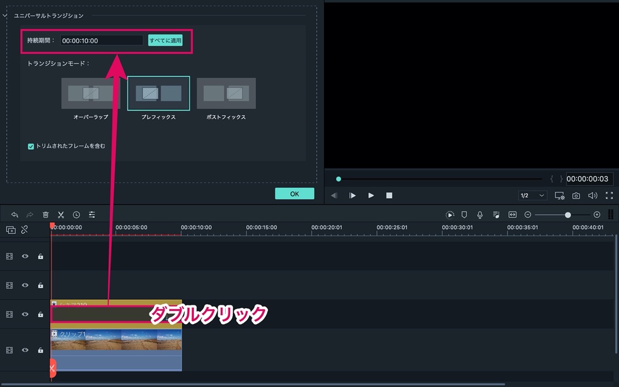The height and width of the screenshot is (387, 619).
Task: Select オーバーラップ transition mode
Action: tap(91, 93)
